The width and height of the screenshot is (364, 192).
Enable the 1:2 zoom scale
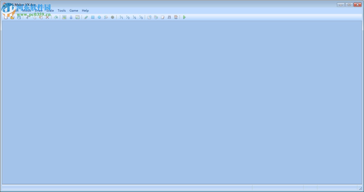pyautogui.click(x=128, y=17)
